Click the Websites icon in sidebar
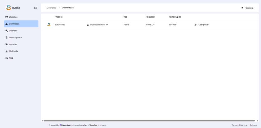The image size is (261, 128). (x=7, y=17)
